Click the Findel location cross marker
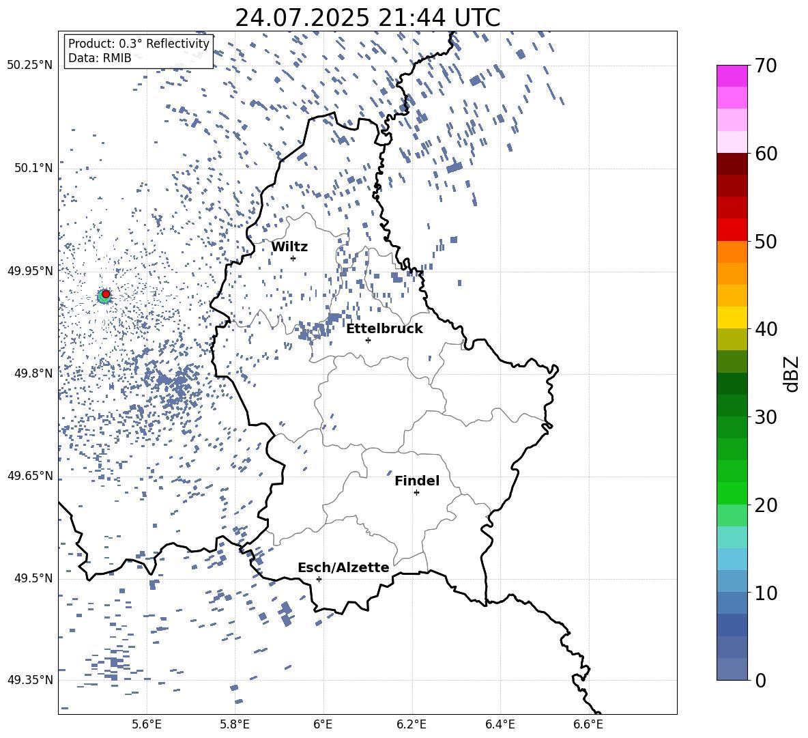The height and width of the screenshot is (738, 808). tap(416, 493)
